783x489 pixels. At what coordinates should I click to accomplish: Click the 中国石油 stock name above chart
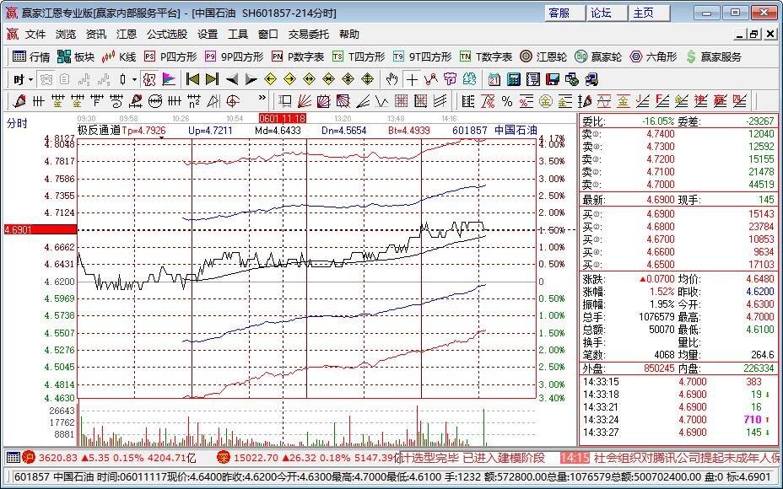[x=516, y=130]
